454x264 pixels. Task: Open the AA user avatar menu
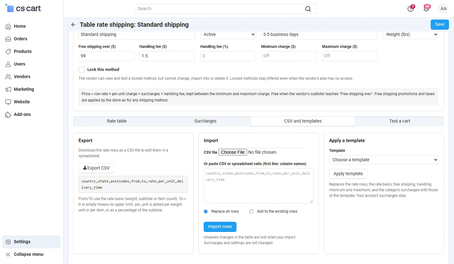click(444, 9)
